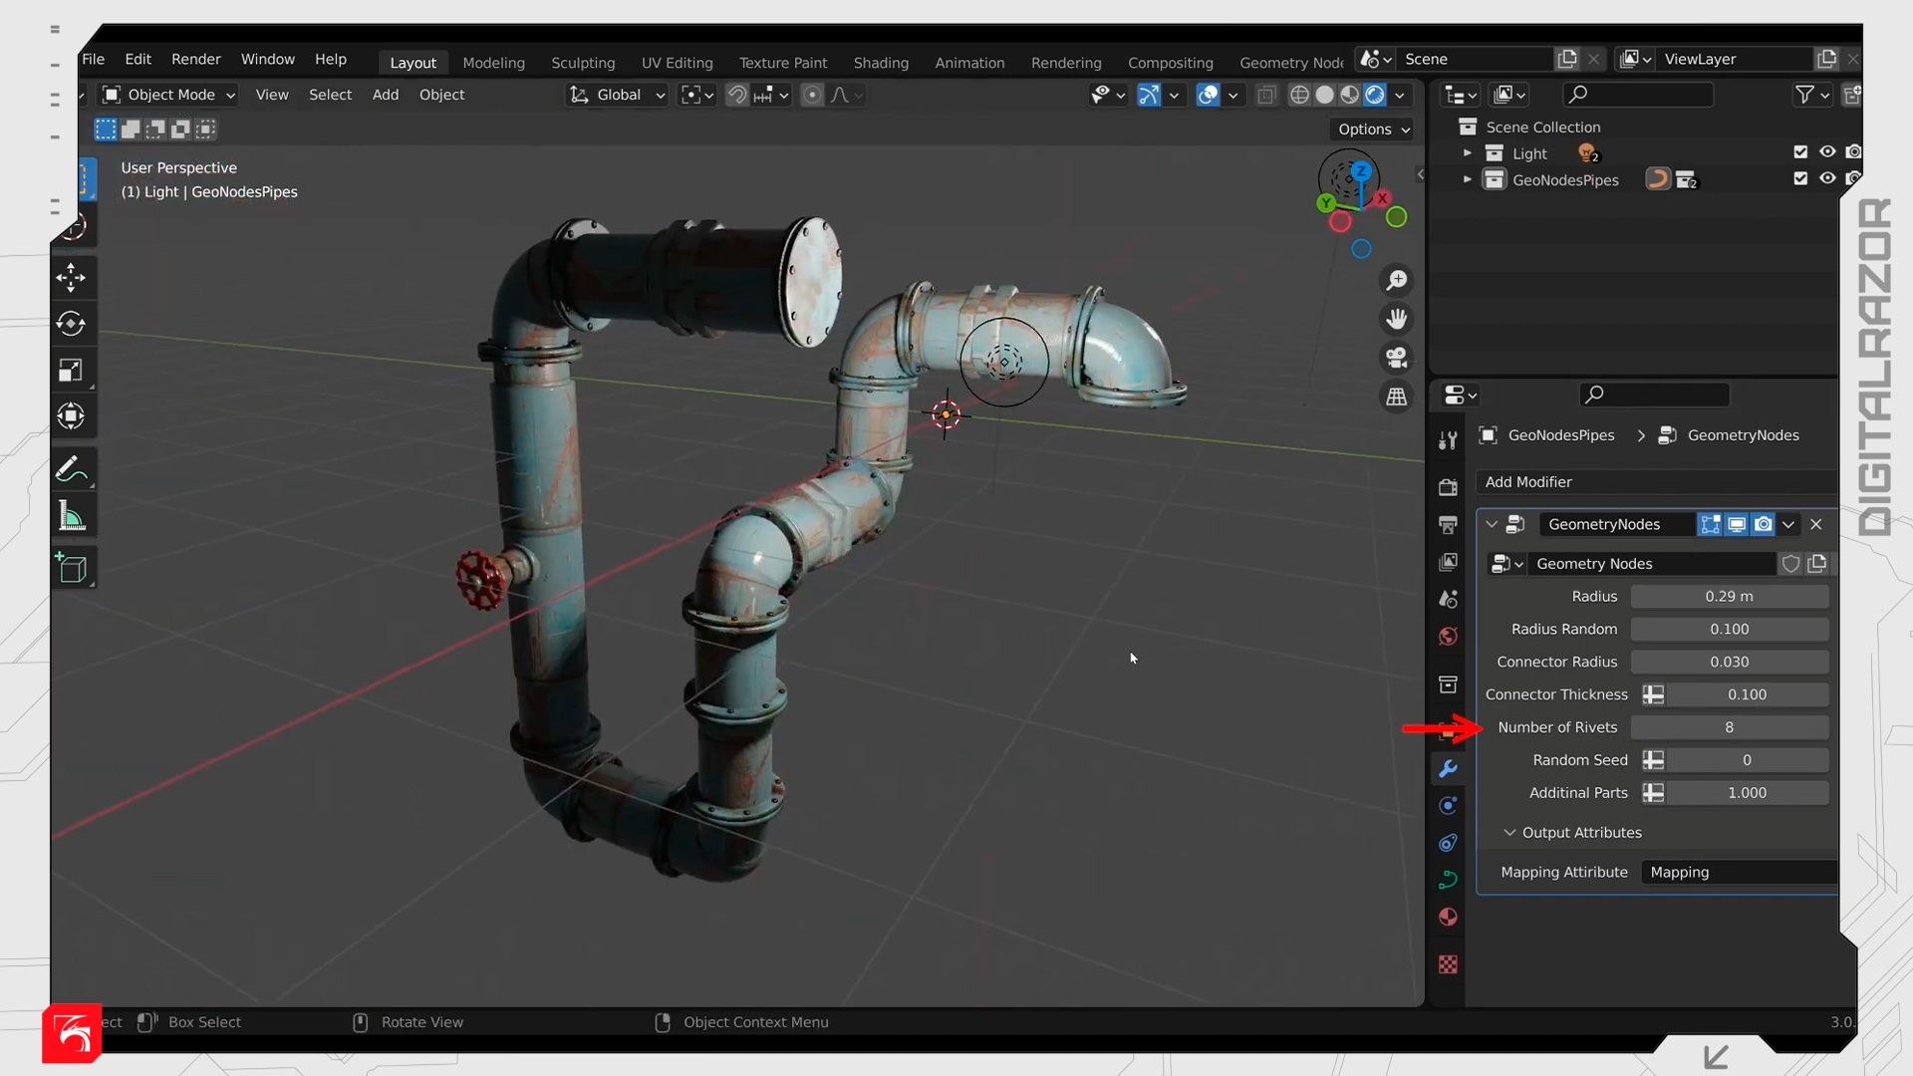Click the Radius Random value slider
The height and width of the screenshot is (1076, 1913).
1729,629
